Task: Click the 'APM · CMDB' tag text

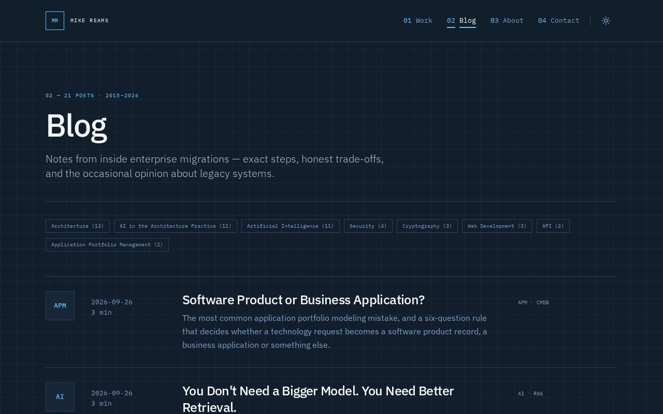Action: pyautogui.click(x=534, y=303)
